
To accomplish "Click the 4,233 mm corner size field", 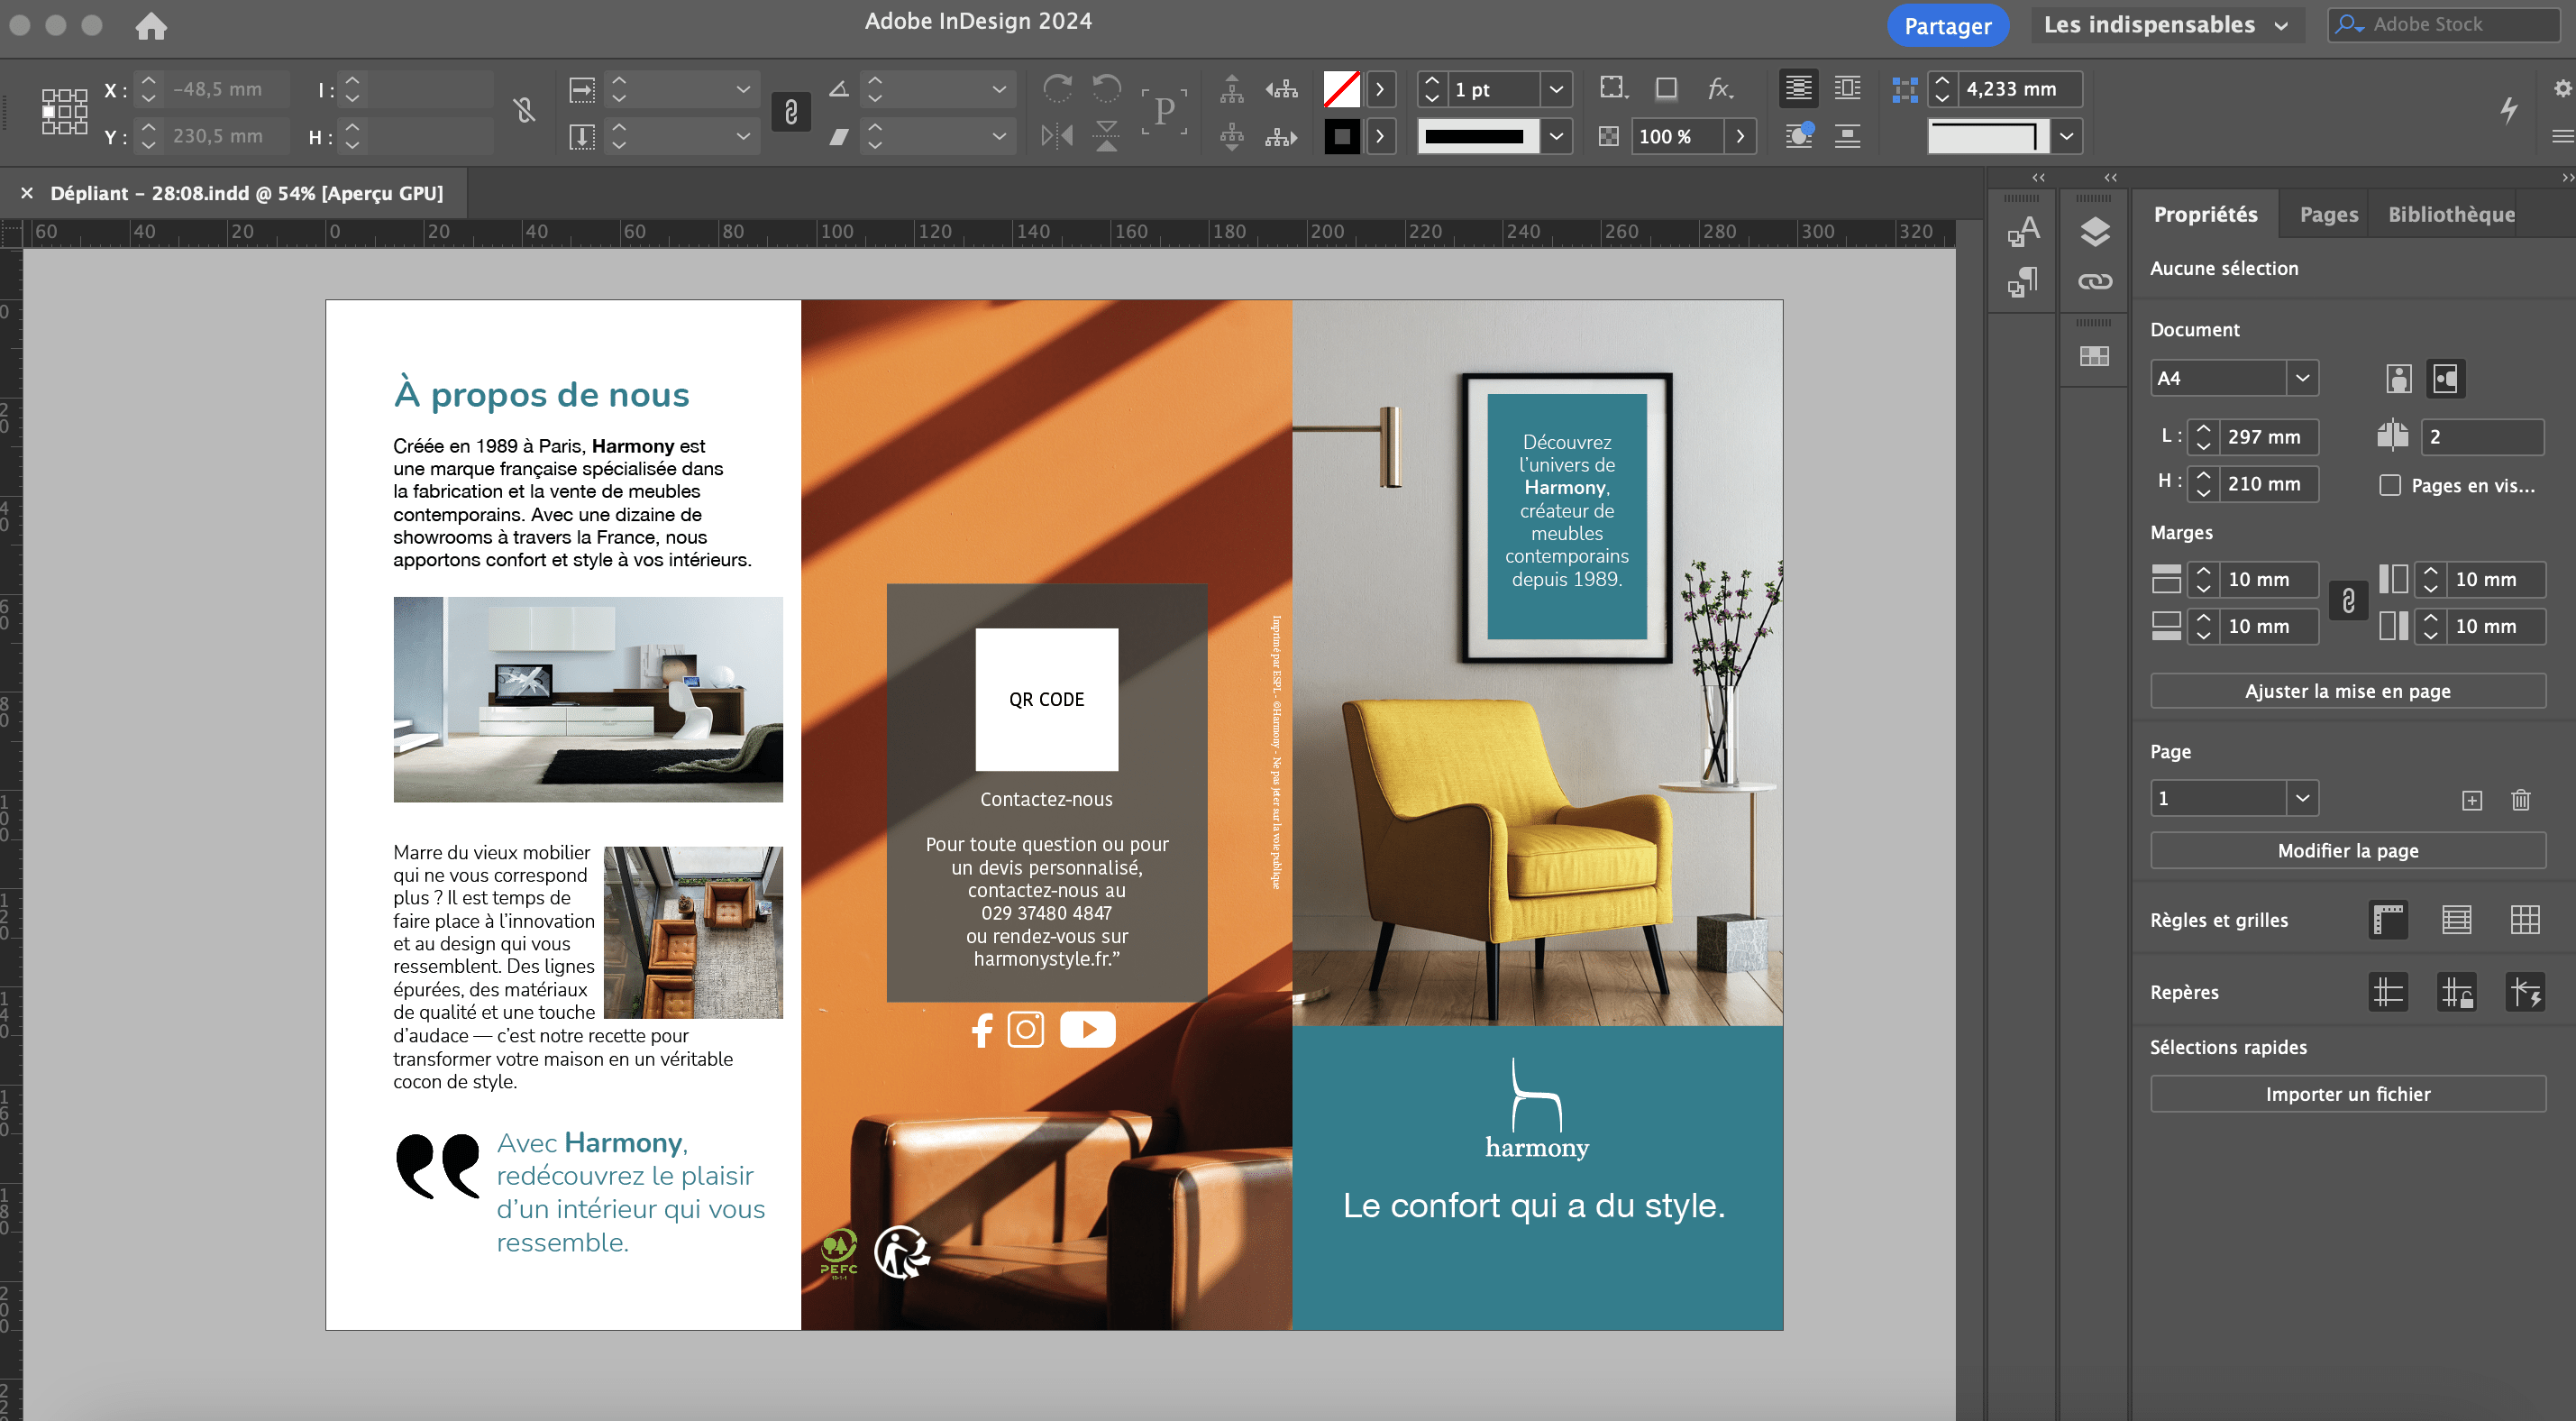I will (x=2020, y=89).
